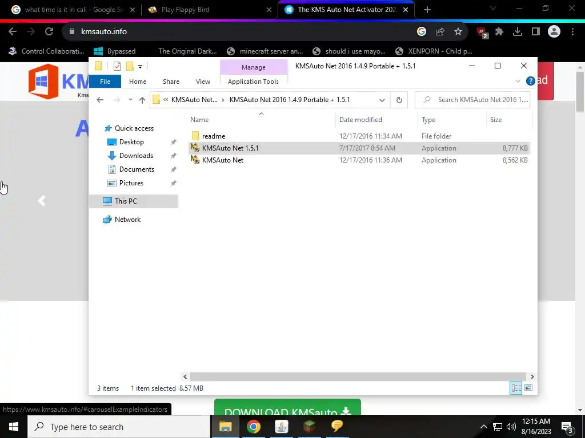Click the Explorer horizontal scrollbar
The height and width of the screenshot is (438, 585).
[358, 376]
